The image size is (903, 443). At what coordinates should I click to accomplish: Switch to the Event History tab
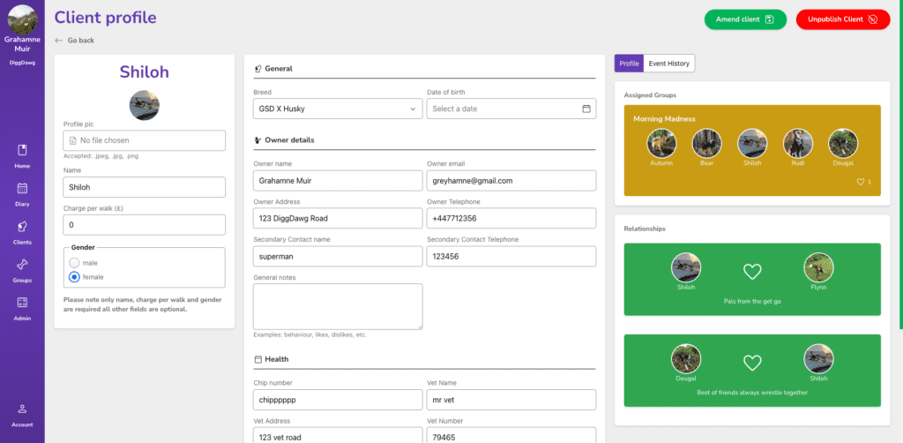[668, 64]
